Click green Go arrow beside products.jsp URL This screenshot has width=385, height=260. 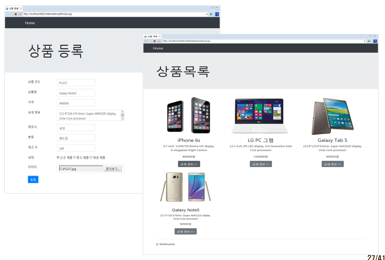click(369, 41)
